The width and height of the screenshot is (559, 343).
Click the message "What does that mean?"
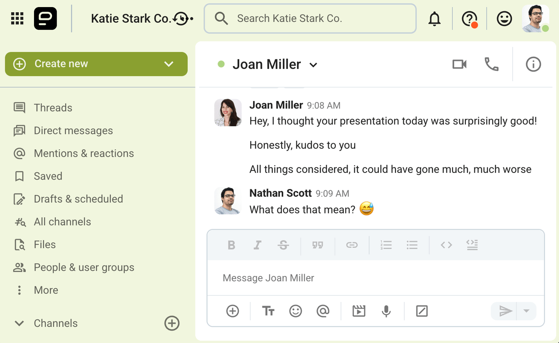(302, 209)
